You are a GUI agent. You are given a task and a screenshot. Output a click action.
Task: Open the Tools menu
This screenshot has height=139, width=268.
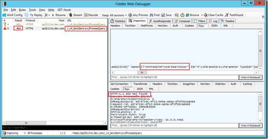pyautogui.click(x=32, y=10)
